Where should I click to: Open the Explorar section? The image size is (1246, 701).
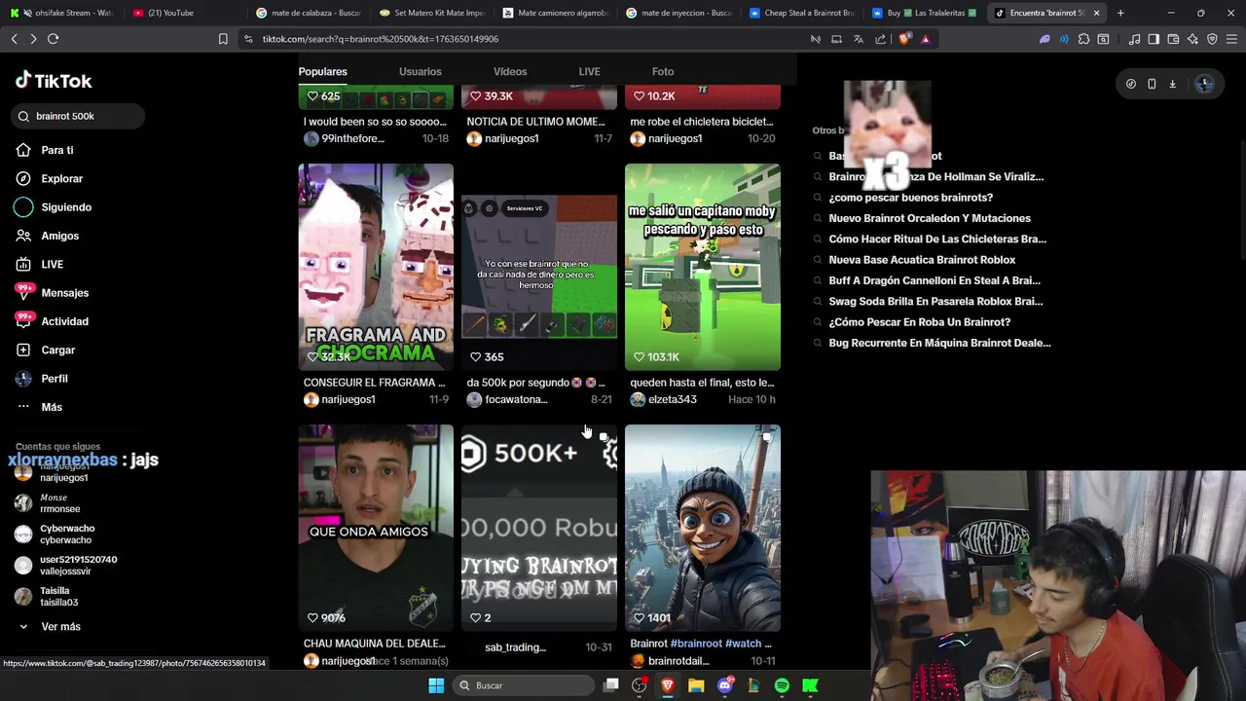coord(49,178)
